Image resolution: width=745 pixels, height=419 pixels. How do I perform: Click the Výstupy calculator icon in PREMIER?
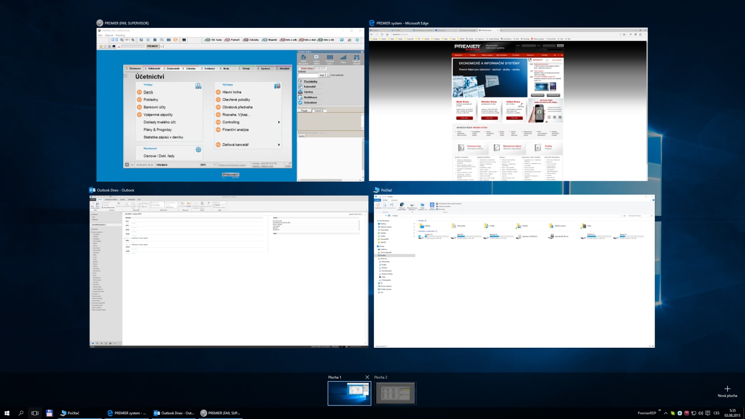pos(278,86)
